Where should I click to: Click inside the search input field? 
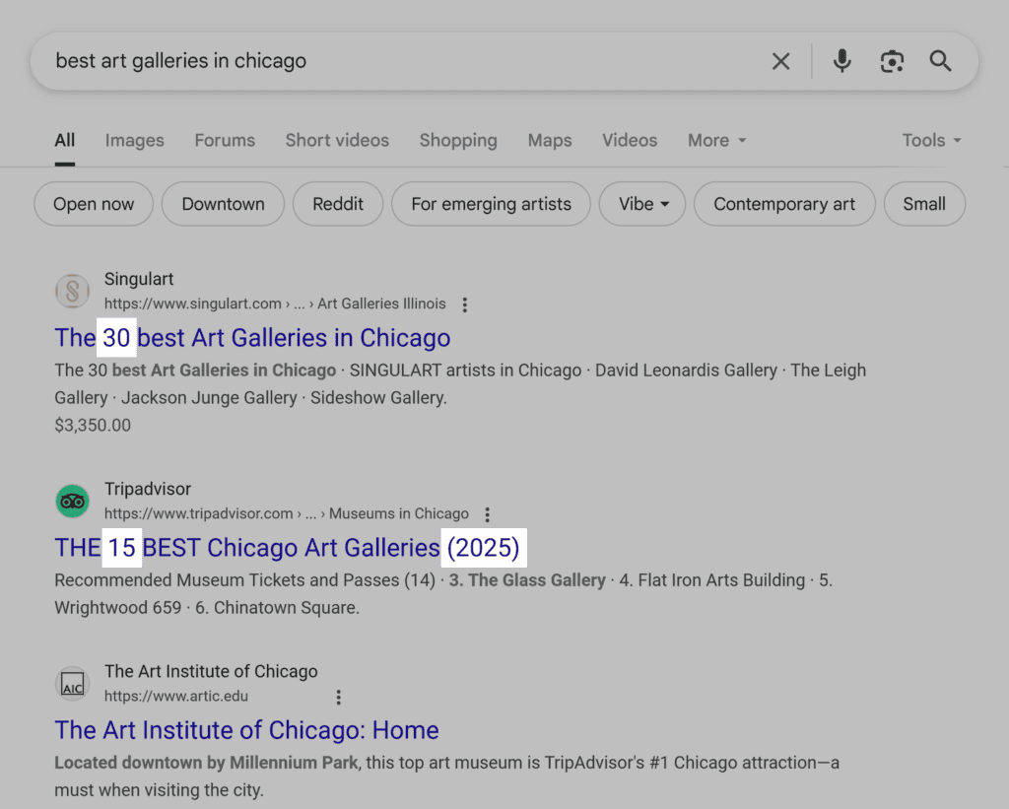coord(394,61)
